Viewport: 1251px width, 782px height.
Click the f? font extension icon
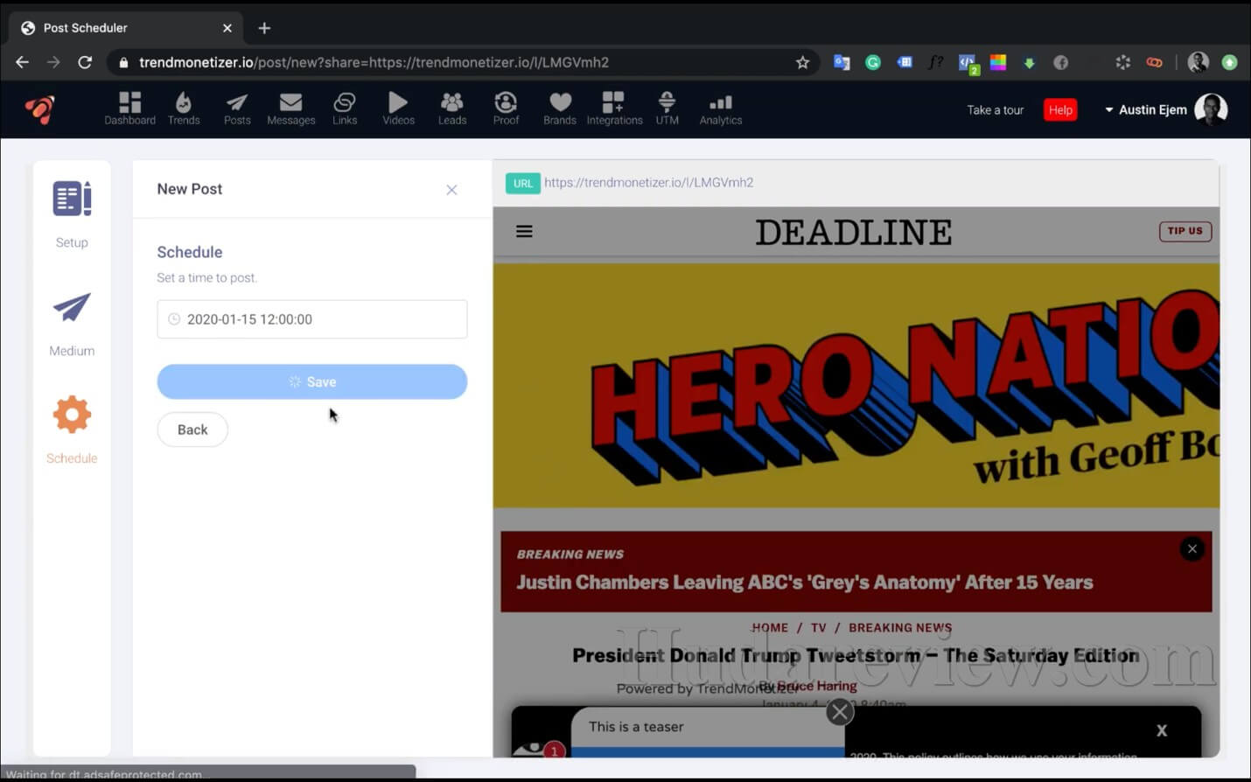coord(935,62)
